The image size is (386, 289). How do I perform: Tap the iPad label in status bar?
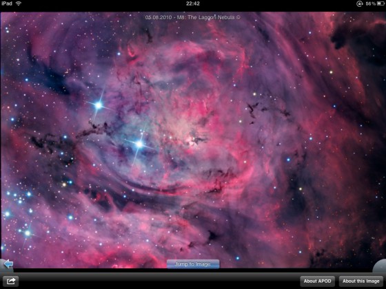pyautogui.click(x=7, y=3)
